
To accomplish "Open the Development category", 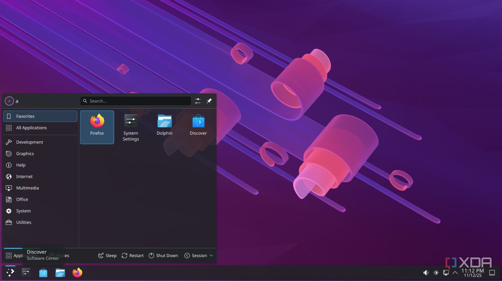I will pyautogui.click(x=40, y=142).
